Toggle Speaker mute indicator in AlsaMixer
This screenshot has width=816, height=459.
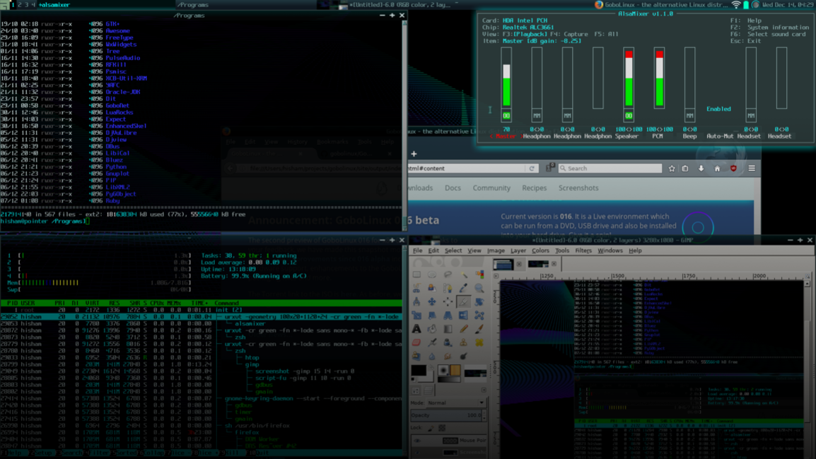coord(629,116)
